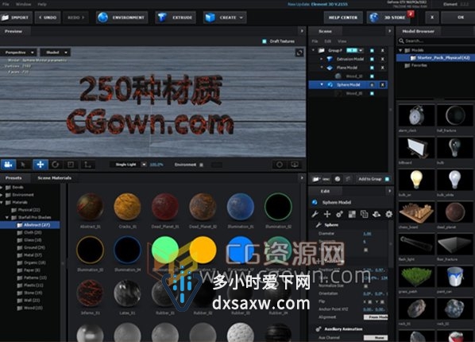Select the alarm_clock model thumbnail

pos(417,115)
